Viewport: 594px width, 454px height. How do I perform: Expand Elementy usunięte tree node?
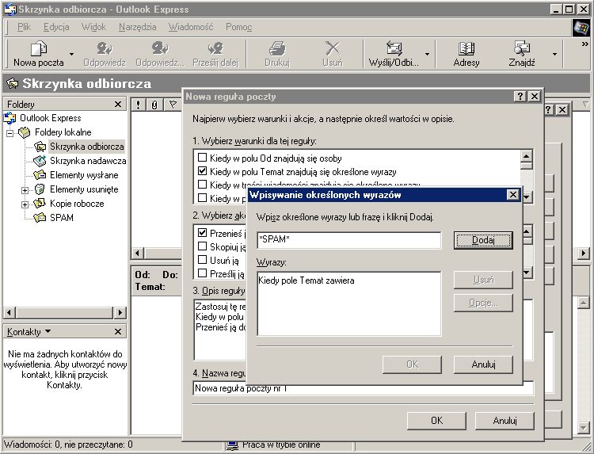coord(25,190)
